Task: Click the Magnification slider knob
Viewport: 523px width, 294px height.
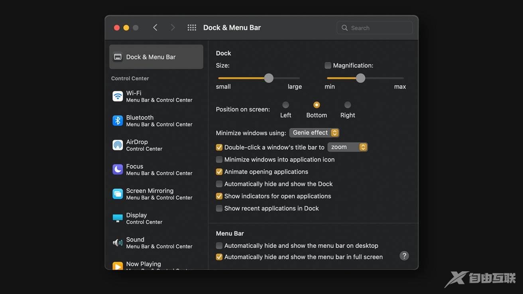Action: pyautogui.click(x=360, y=78)
